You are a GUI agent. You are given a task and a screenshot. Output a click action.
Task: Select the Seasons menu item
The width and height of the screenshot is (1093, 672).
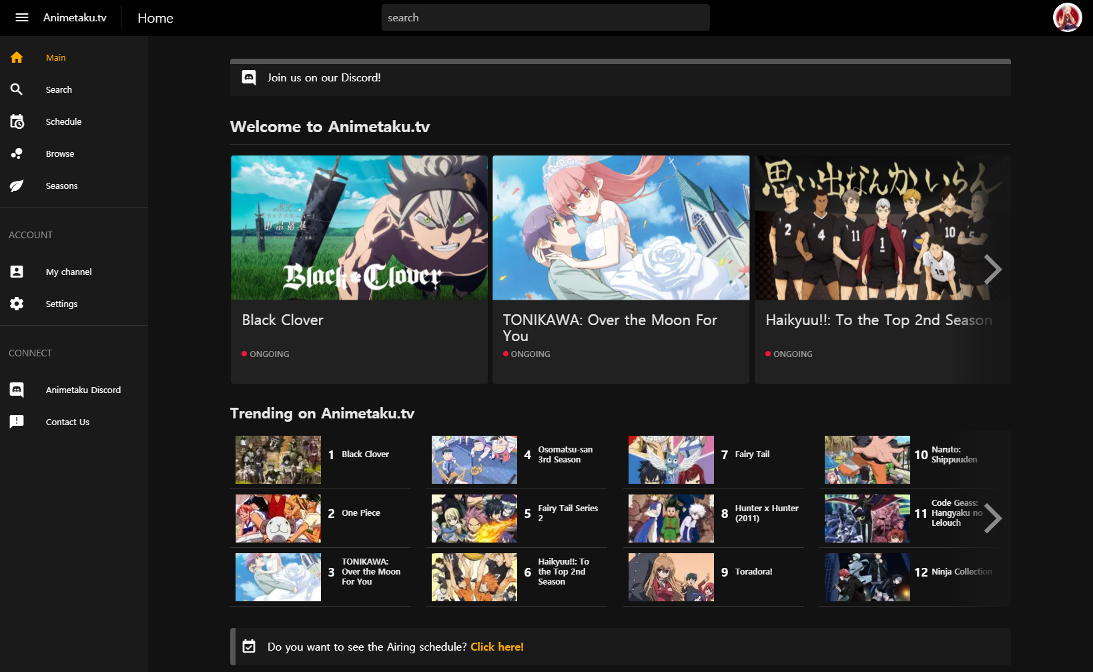click(61, 186)
